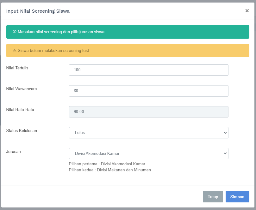256x210 pixels.
Task: Click the read-only Nilai Rata-Rata field
Action: [x=148, y=112]
